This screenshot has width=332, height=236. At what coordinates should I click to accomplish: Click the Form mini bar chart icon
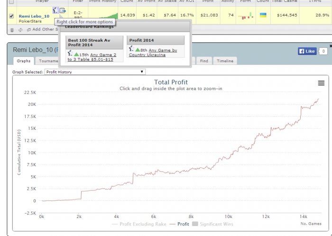(245, 17)
